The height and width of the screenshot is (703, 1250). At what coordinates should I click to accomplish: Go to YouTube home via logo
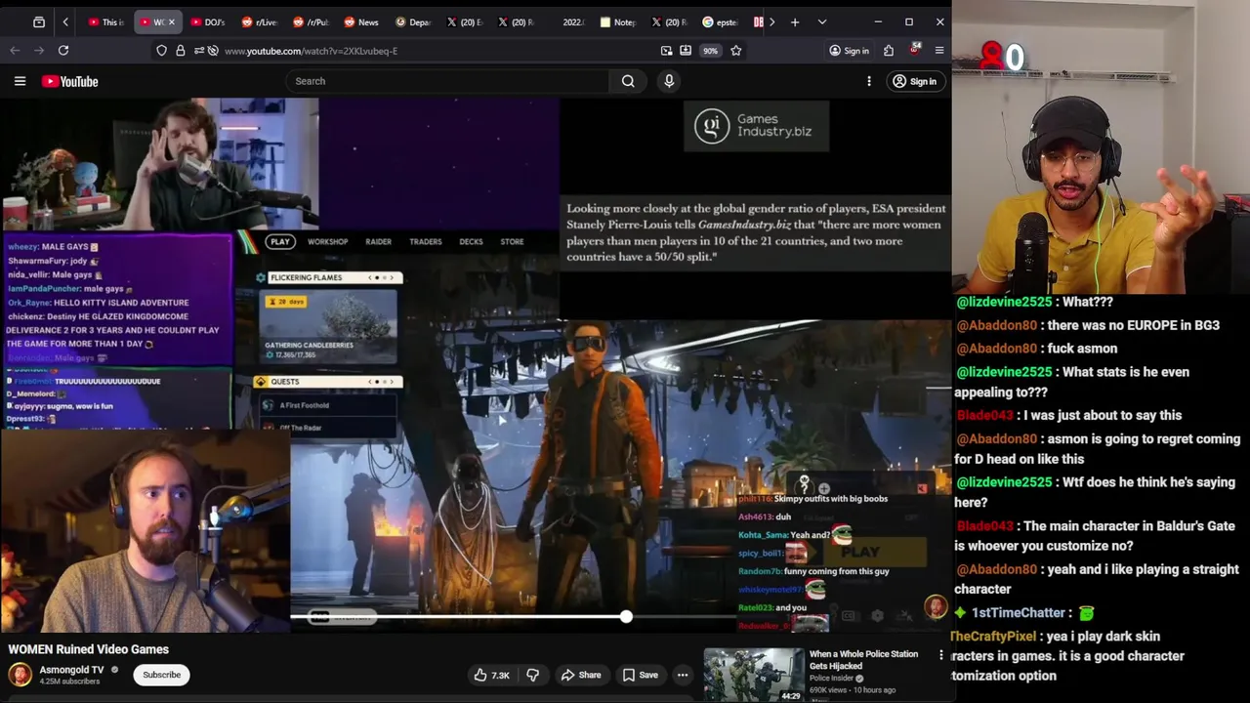tap(70, 81)
